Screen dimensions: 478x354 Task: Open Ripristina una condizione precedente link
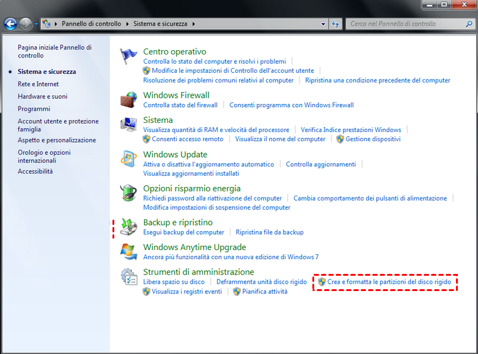[378, 80]
